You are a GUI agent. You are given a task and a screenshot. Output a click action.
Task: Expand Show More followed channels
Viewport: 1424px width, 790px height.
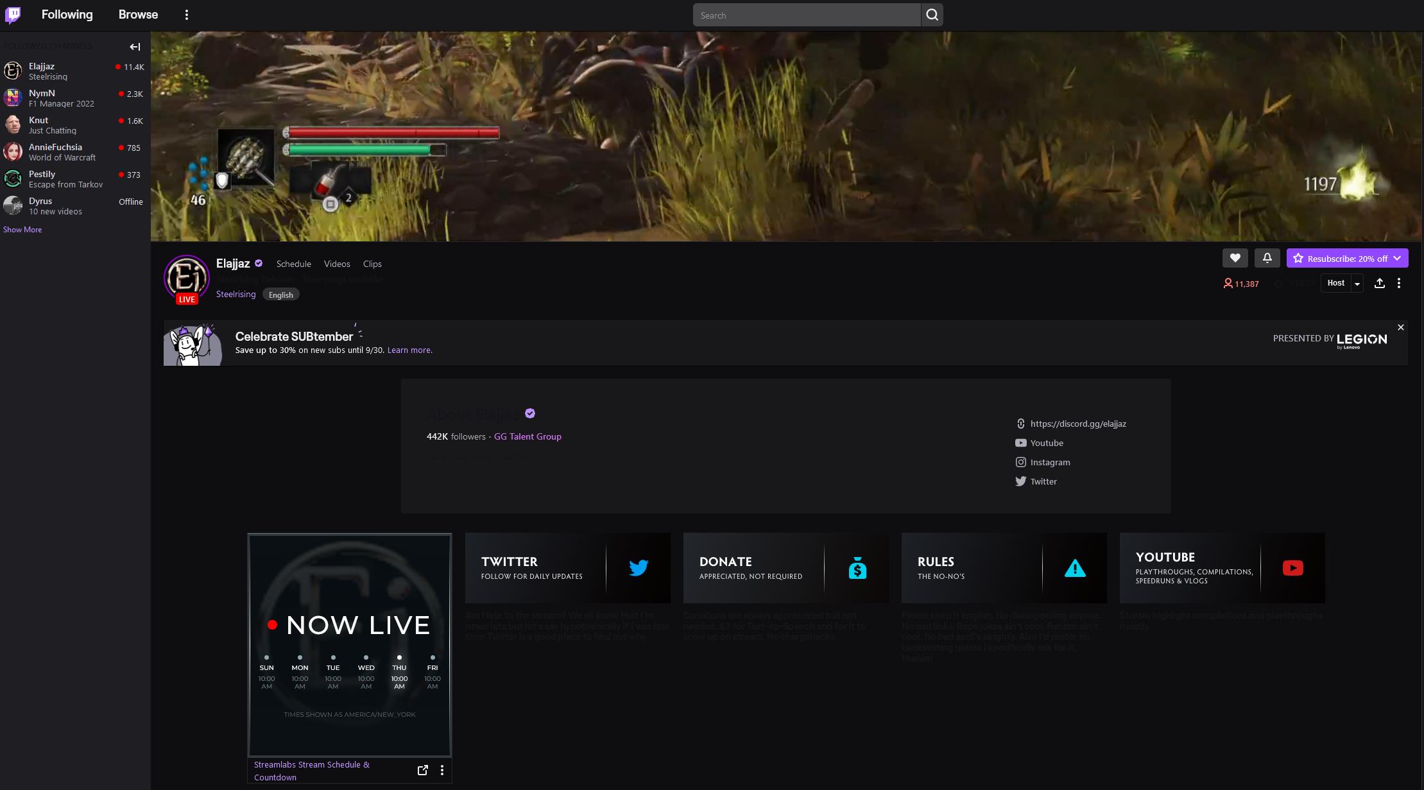[x=22, y=229]
